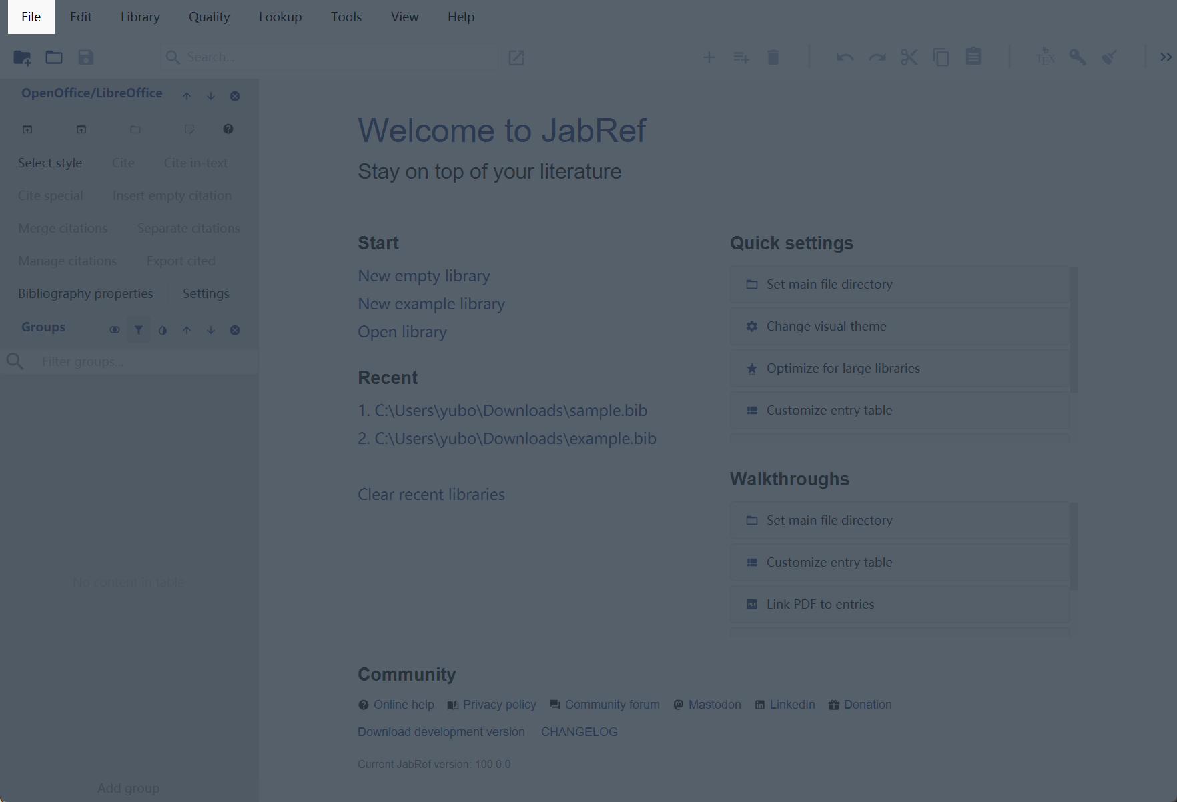Move Groups panel down arrow
1177x802 pixels.
(x=211, y=330)
